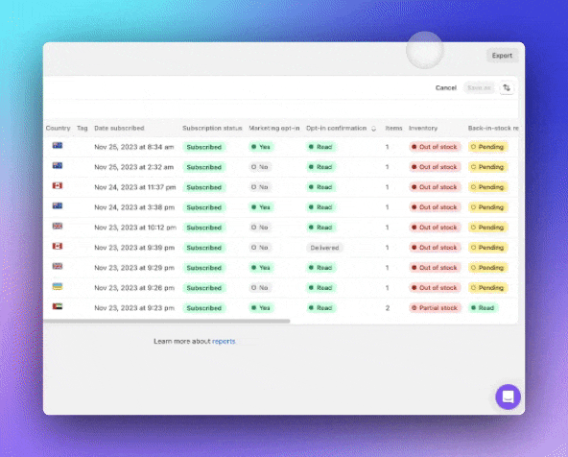
Task: Click the Marketing opt-in column header
Action: [x=274, y=128]
